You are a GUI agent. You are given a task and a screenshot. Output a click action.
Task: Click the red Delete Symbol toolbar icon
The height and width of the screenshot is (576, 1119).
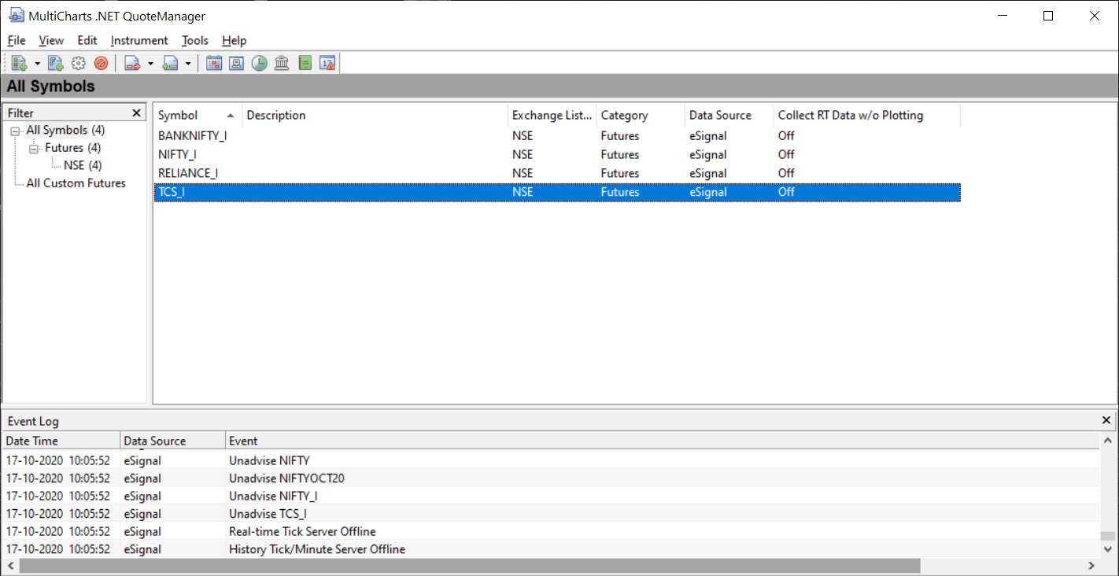[x=101, y=64]
